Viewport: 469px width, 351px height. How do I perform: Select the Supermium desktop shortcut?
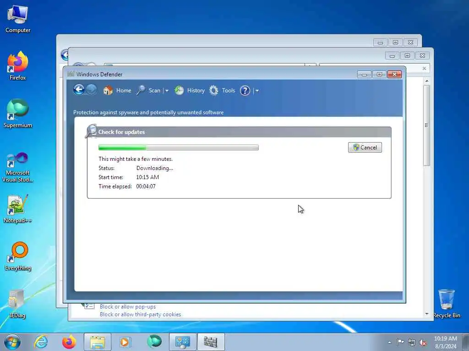point(18,113)
